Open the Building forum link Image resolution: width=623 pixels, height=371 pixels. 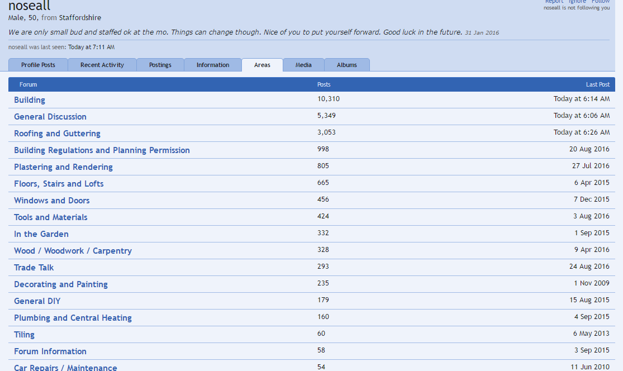pos(30,100)
